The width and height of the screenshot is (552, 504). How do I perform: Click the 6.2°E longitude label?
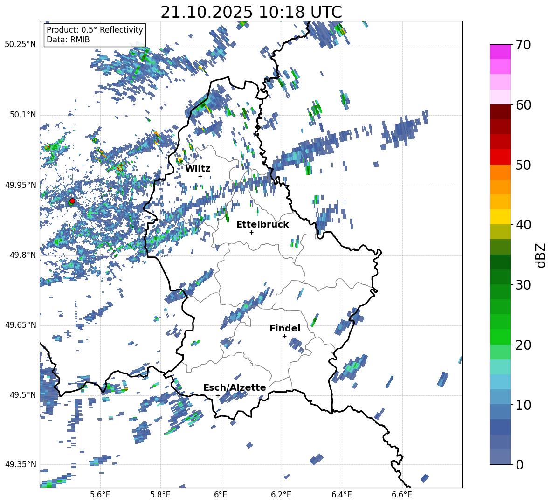281,495
